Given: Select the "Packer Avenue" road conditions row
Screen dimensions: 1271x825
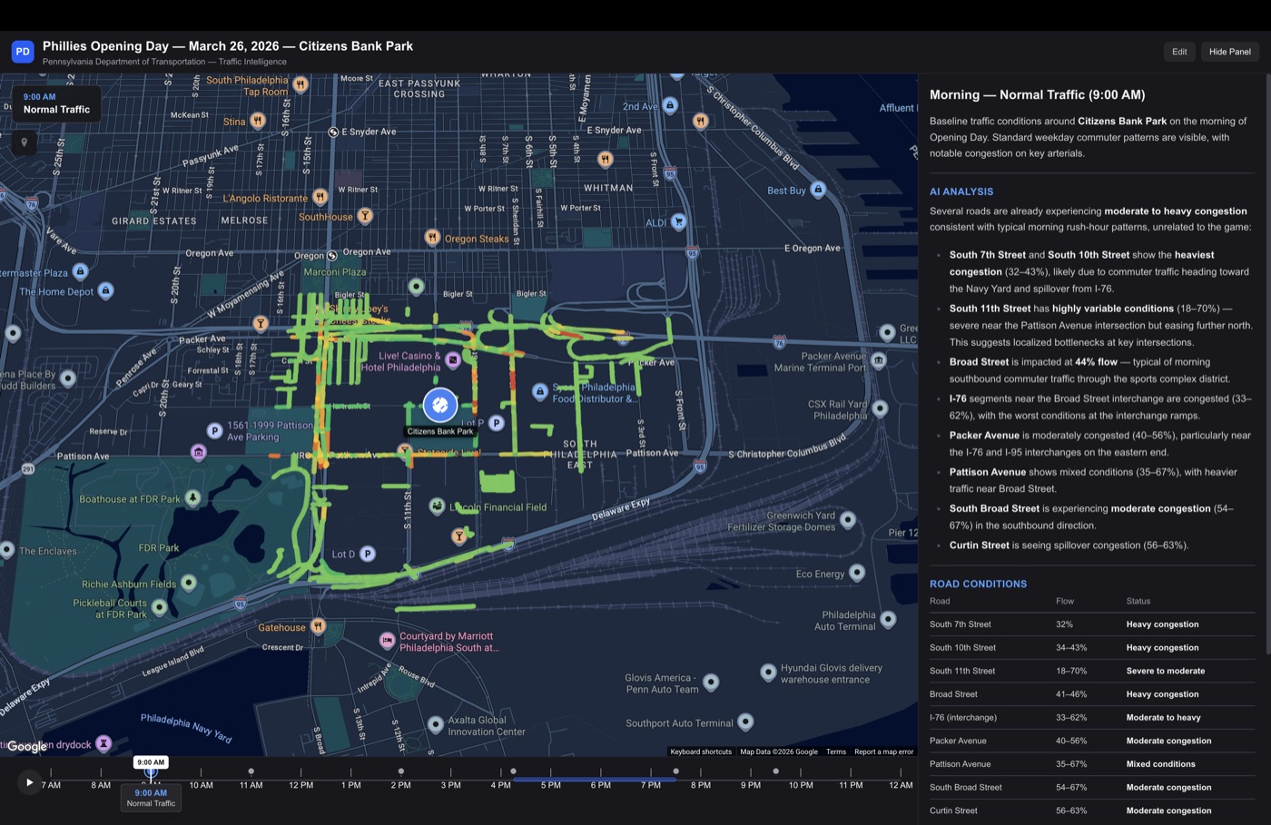Looking at the screenshot, I should (x=1092, y=742).
